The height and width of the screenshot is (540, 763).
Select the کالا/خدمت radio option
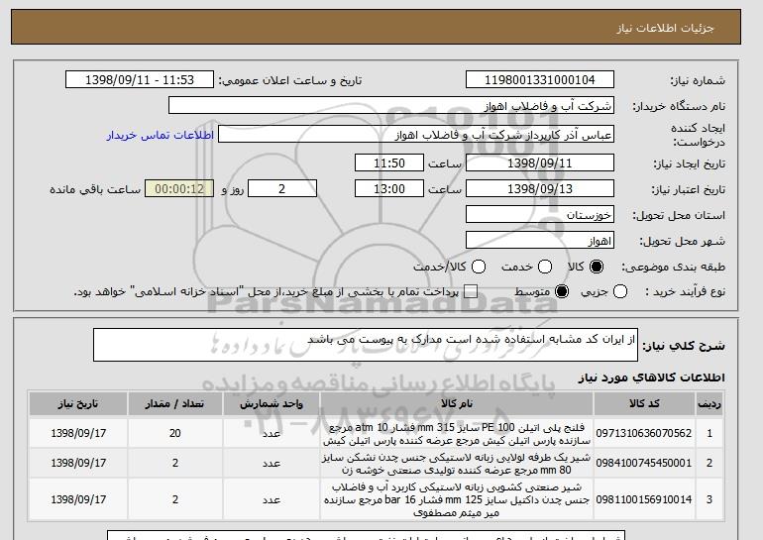(x=479, y=267)
